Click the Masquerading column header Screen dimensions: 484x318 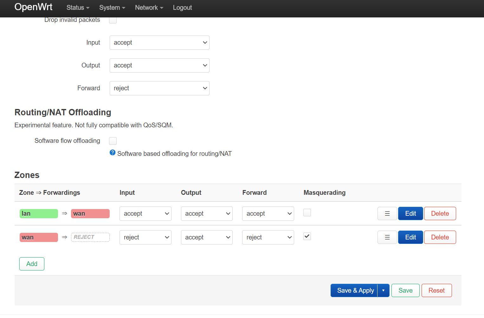pos(325,193)
